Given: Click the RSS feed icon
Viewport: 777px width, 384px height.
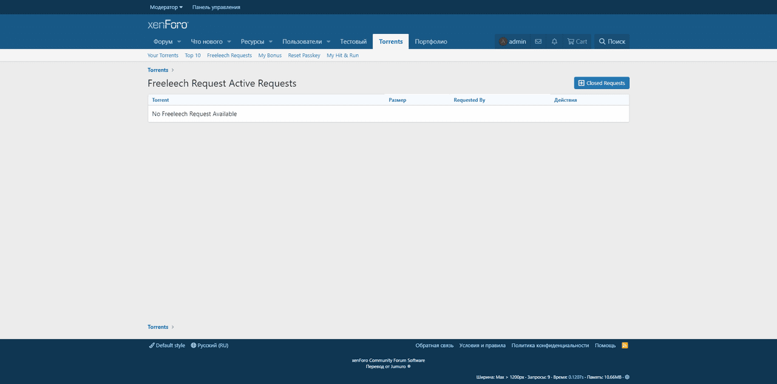Looking at the screenshot, I should pyautogui.click(x=625, y=345).
